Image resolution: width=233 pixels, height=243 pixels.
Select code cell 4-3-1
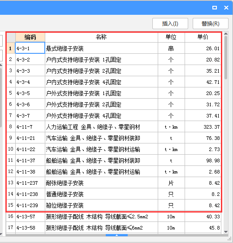click(30, 48)
